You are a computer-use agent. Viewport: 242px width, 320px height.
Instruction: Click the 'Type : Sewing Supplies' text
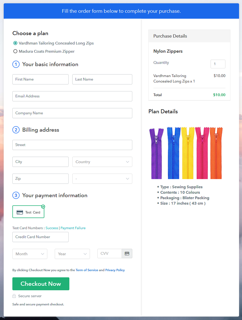click(181, 187)
